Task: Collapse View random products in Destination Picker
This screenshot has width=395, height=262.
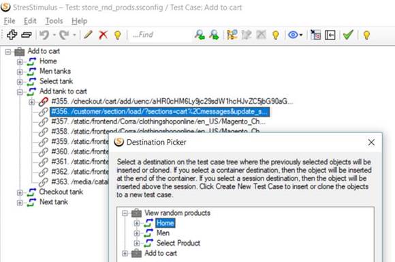Action: pyautogui.click(x=125, y=214)
